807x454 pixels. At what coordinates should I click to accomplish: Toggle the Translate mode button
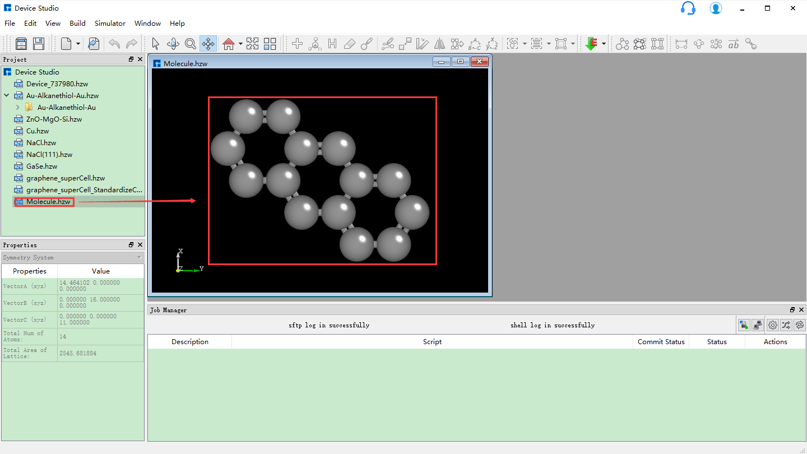(208, 43)
